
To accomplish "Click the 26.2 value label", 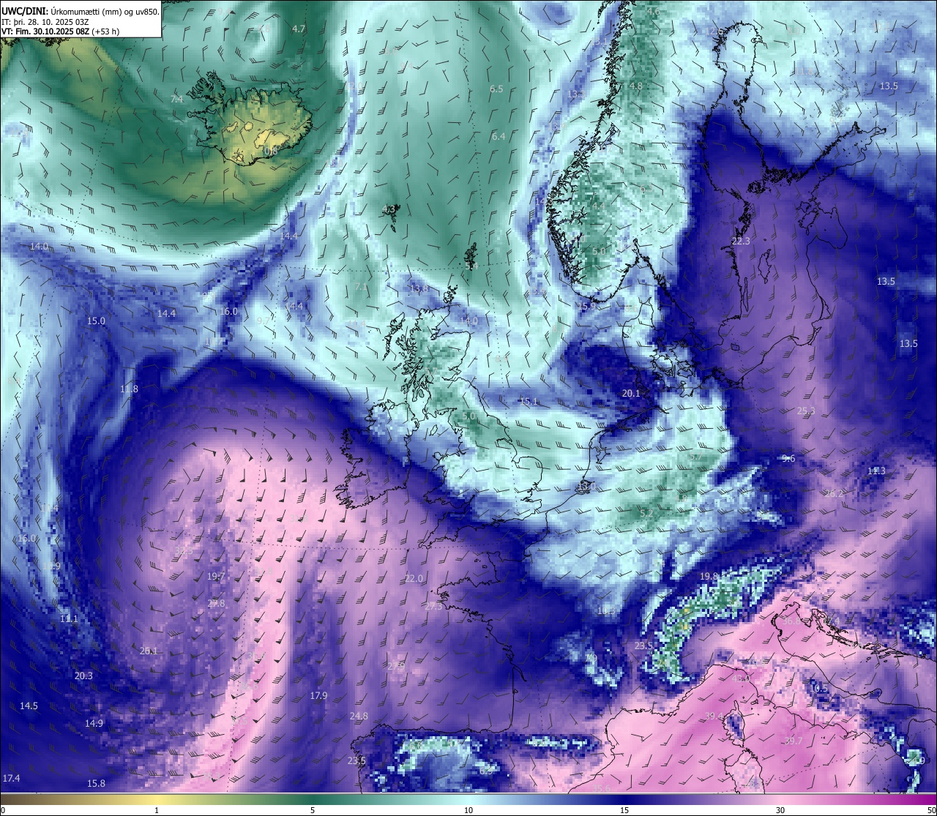I will point(835,494).
